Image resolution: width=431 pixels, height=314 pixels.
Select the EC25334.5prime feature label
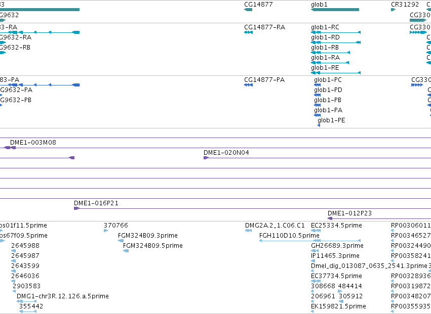click(x=336, y=226)
